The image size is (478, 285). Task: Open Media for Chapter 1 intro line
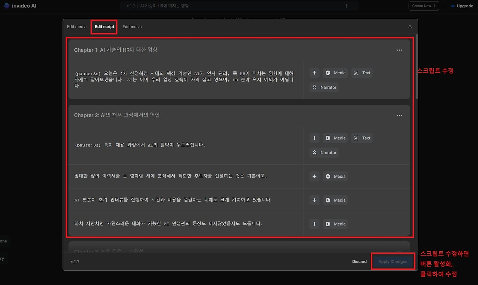click(335, 73)
